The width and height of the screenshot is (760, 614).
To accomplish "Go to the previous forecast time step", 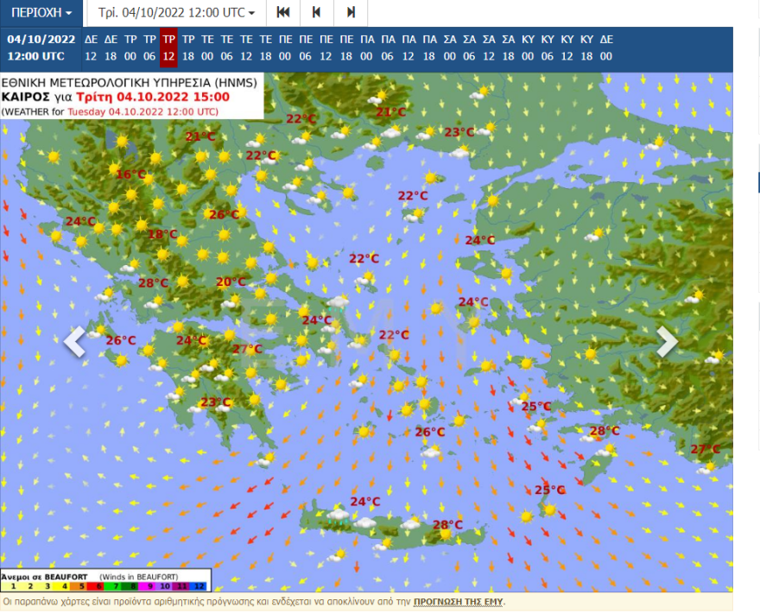I will coord(316,13).
